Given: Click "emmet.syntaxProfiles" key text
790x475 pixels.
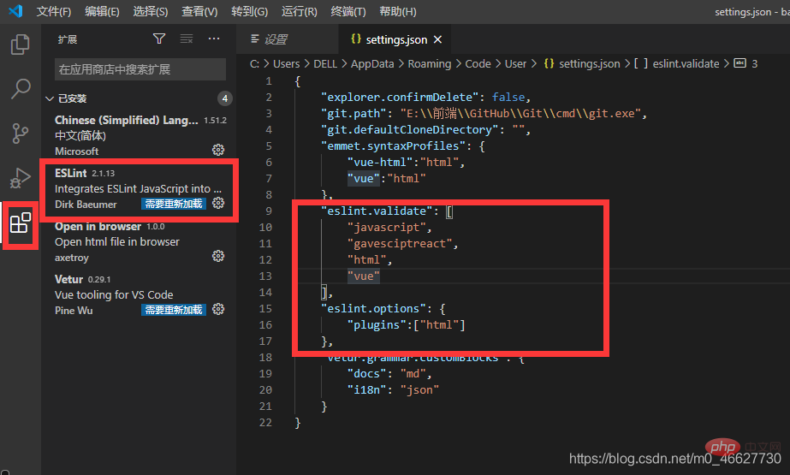Looking at the screenshot, I should click(x=393, y=145).
